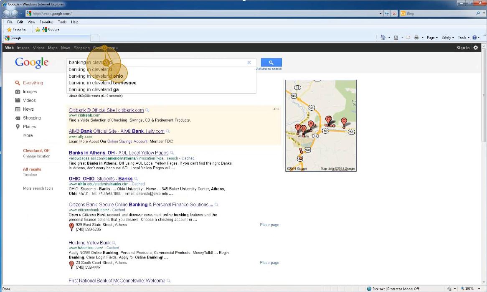
Task: Open the View menu
Action: click(x=31, y=22)
